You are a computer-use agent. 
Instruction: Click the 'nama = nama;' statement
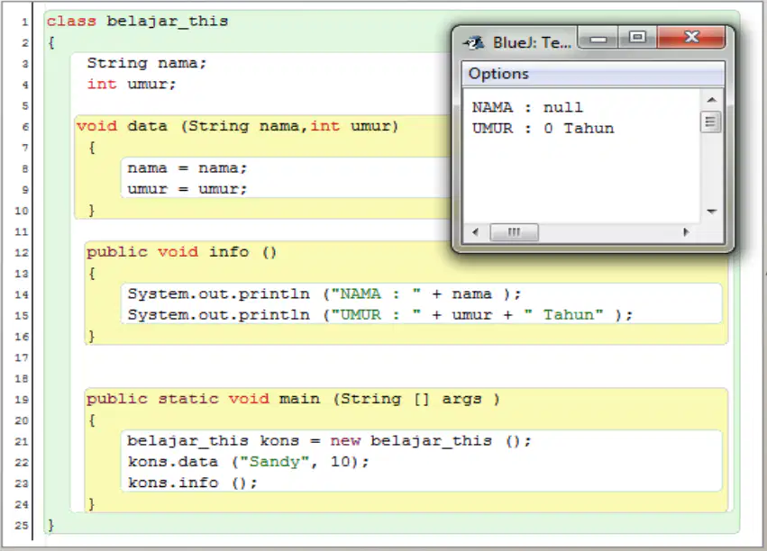[187, 168]
